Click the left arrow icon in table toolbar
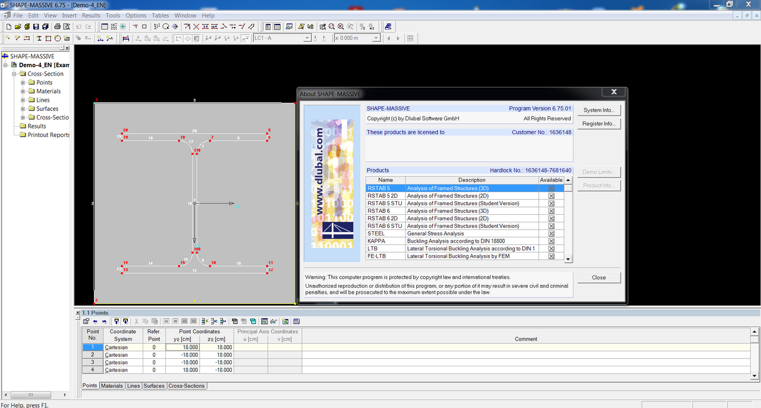Screen dimensions: 761x408 pos(95,321)
